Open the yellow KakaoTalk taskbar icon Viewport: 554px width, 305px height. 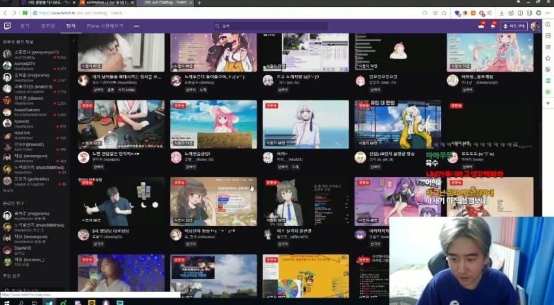pyautogui.click(x=92, y=303)
